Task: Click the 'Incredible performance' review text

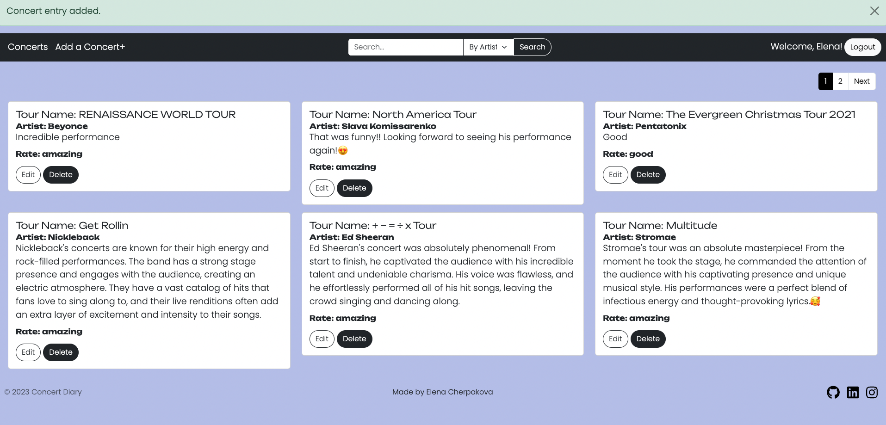Action: click(68, 137)
